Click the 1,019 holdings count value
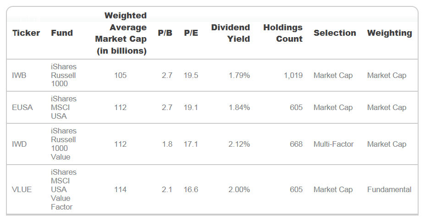Image resolution: width=425 pixels, height=221 pixels. coord(293,75)
